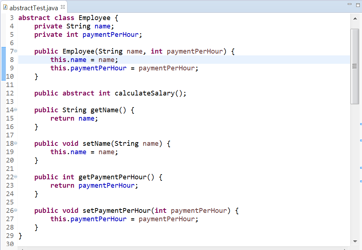Click setName method signature text
Image resolution: width=362 pixels, height=250 pixels.
(102, 144)
